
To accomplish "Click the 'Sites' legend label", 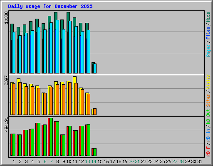I will click(208, 100).
